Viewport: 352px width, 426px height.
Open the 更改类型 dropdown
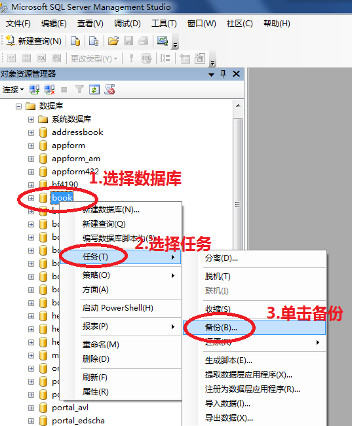[x=94, y=58]
